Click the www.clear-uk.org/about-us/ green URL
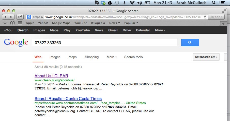The image size is (230, 121). click(x=54, y=80)
